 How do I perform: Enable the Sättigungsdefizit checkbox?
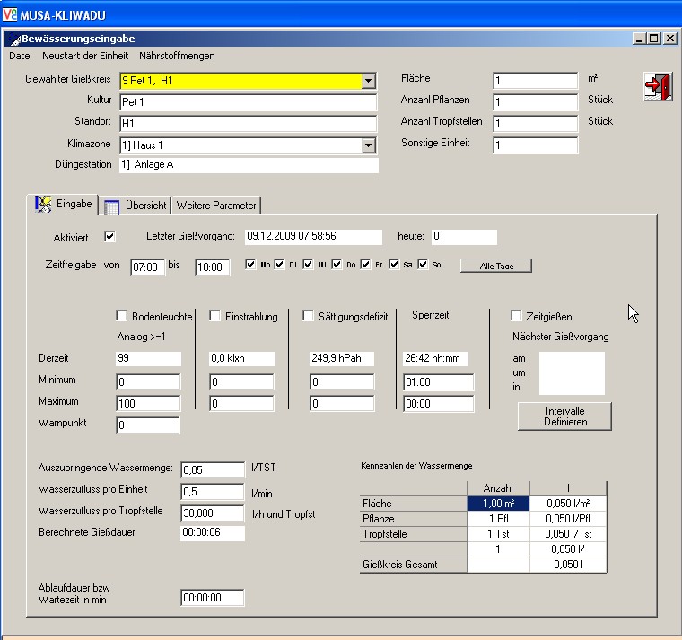pos(308,315)
